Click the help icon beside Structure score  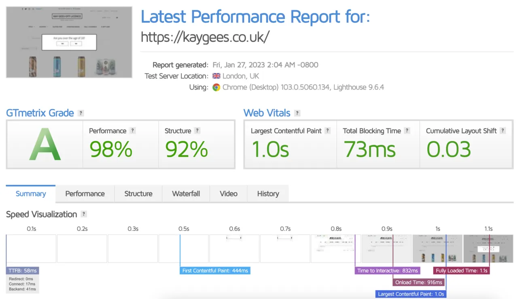click(x=197, y=130)
